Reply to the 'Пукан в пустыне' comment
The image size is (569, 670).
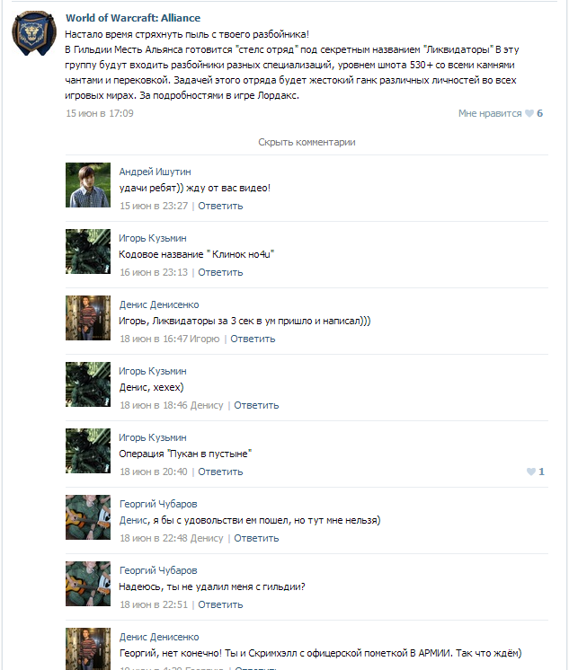(x=220, y=472)
